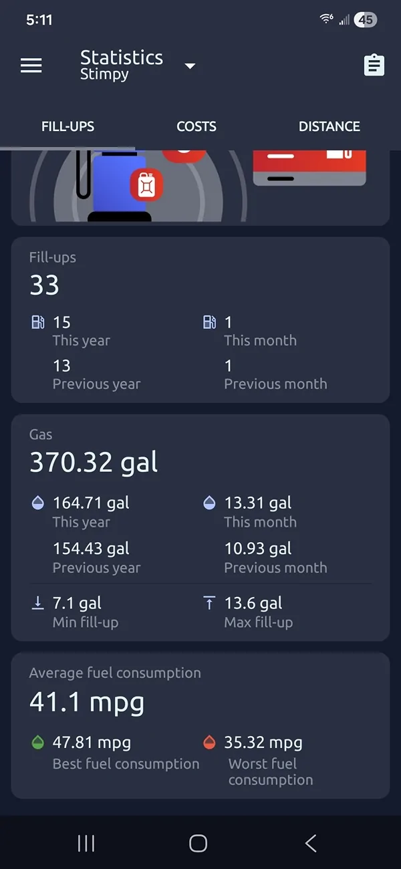401x869 pixels.
Task: Open the report clipboard icon at top right
Action: click(x=374, y=64)
